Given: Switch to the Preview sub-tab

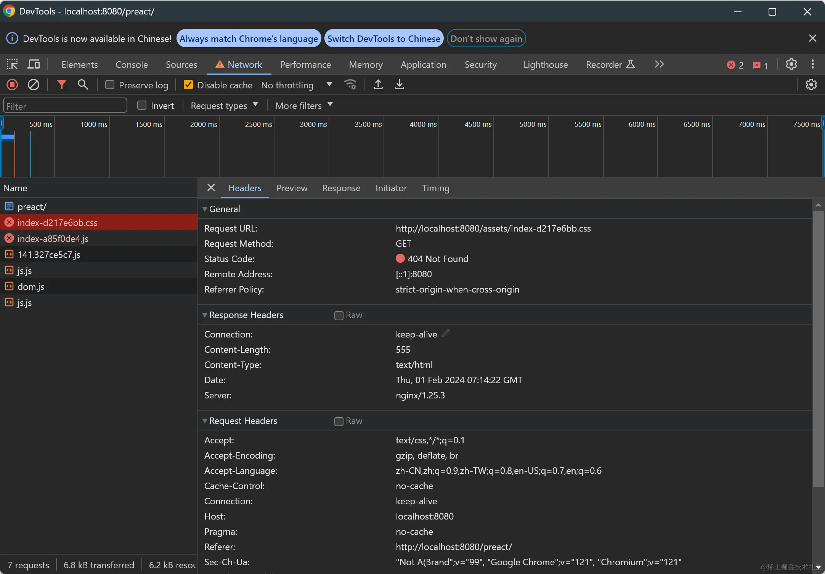Looking at the screenshot, I should coord(292,188).
